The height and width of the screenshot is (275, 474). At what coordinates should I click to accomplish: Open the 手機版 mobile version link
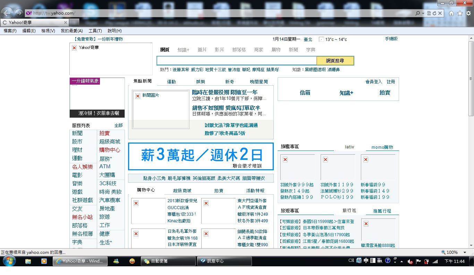[x=391, y=39]
